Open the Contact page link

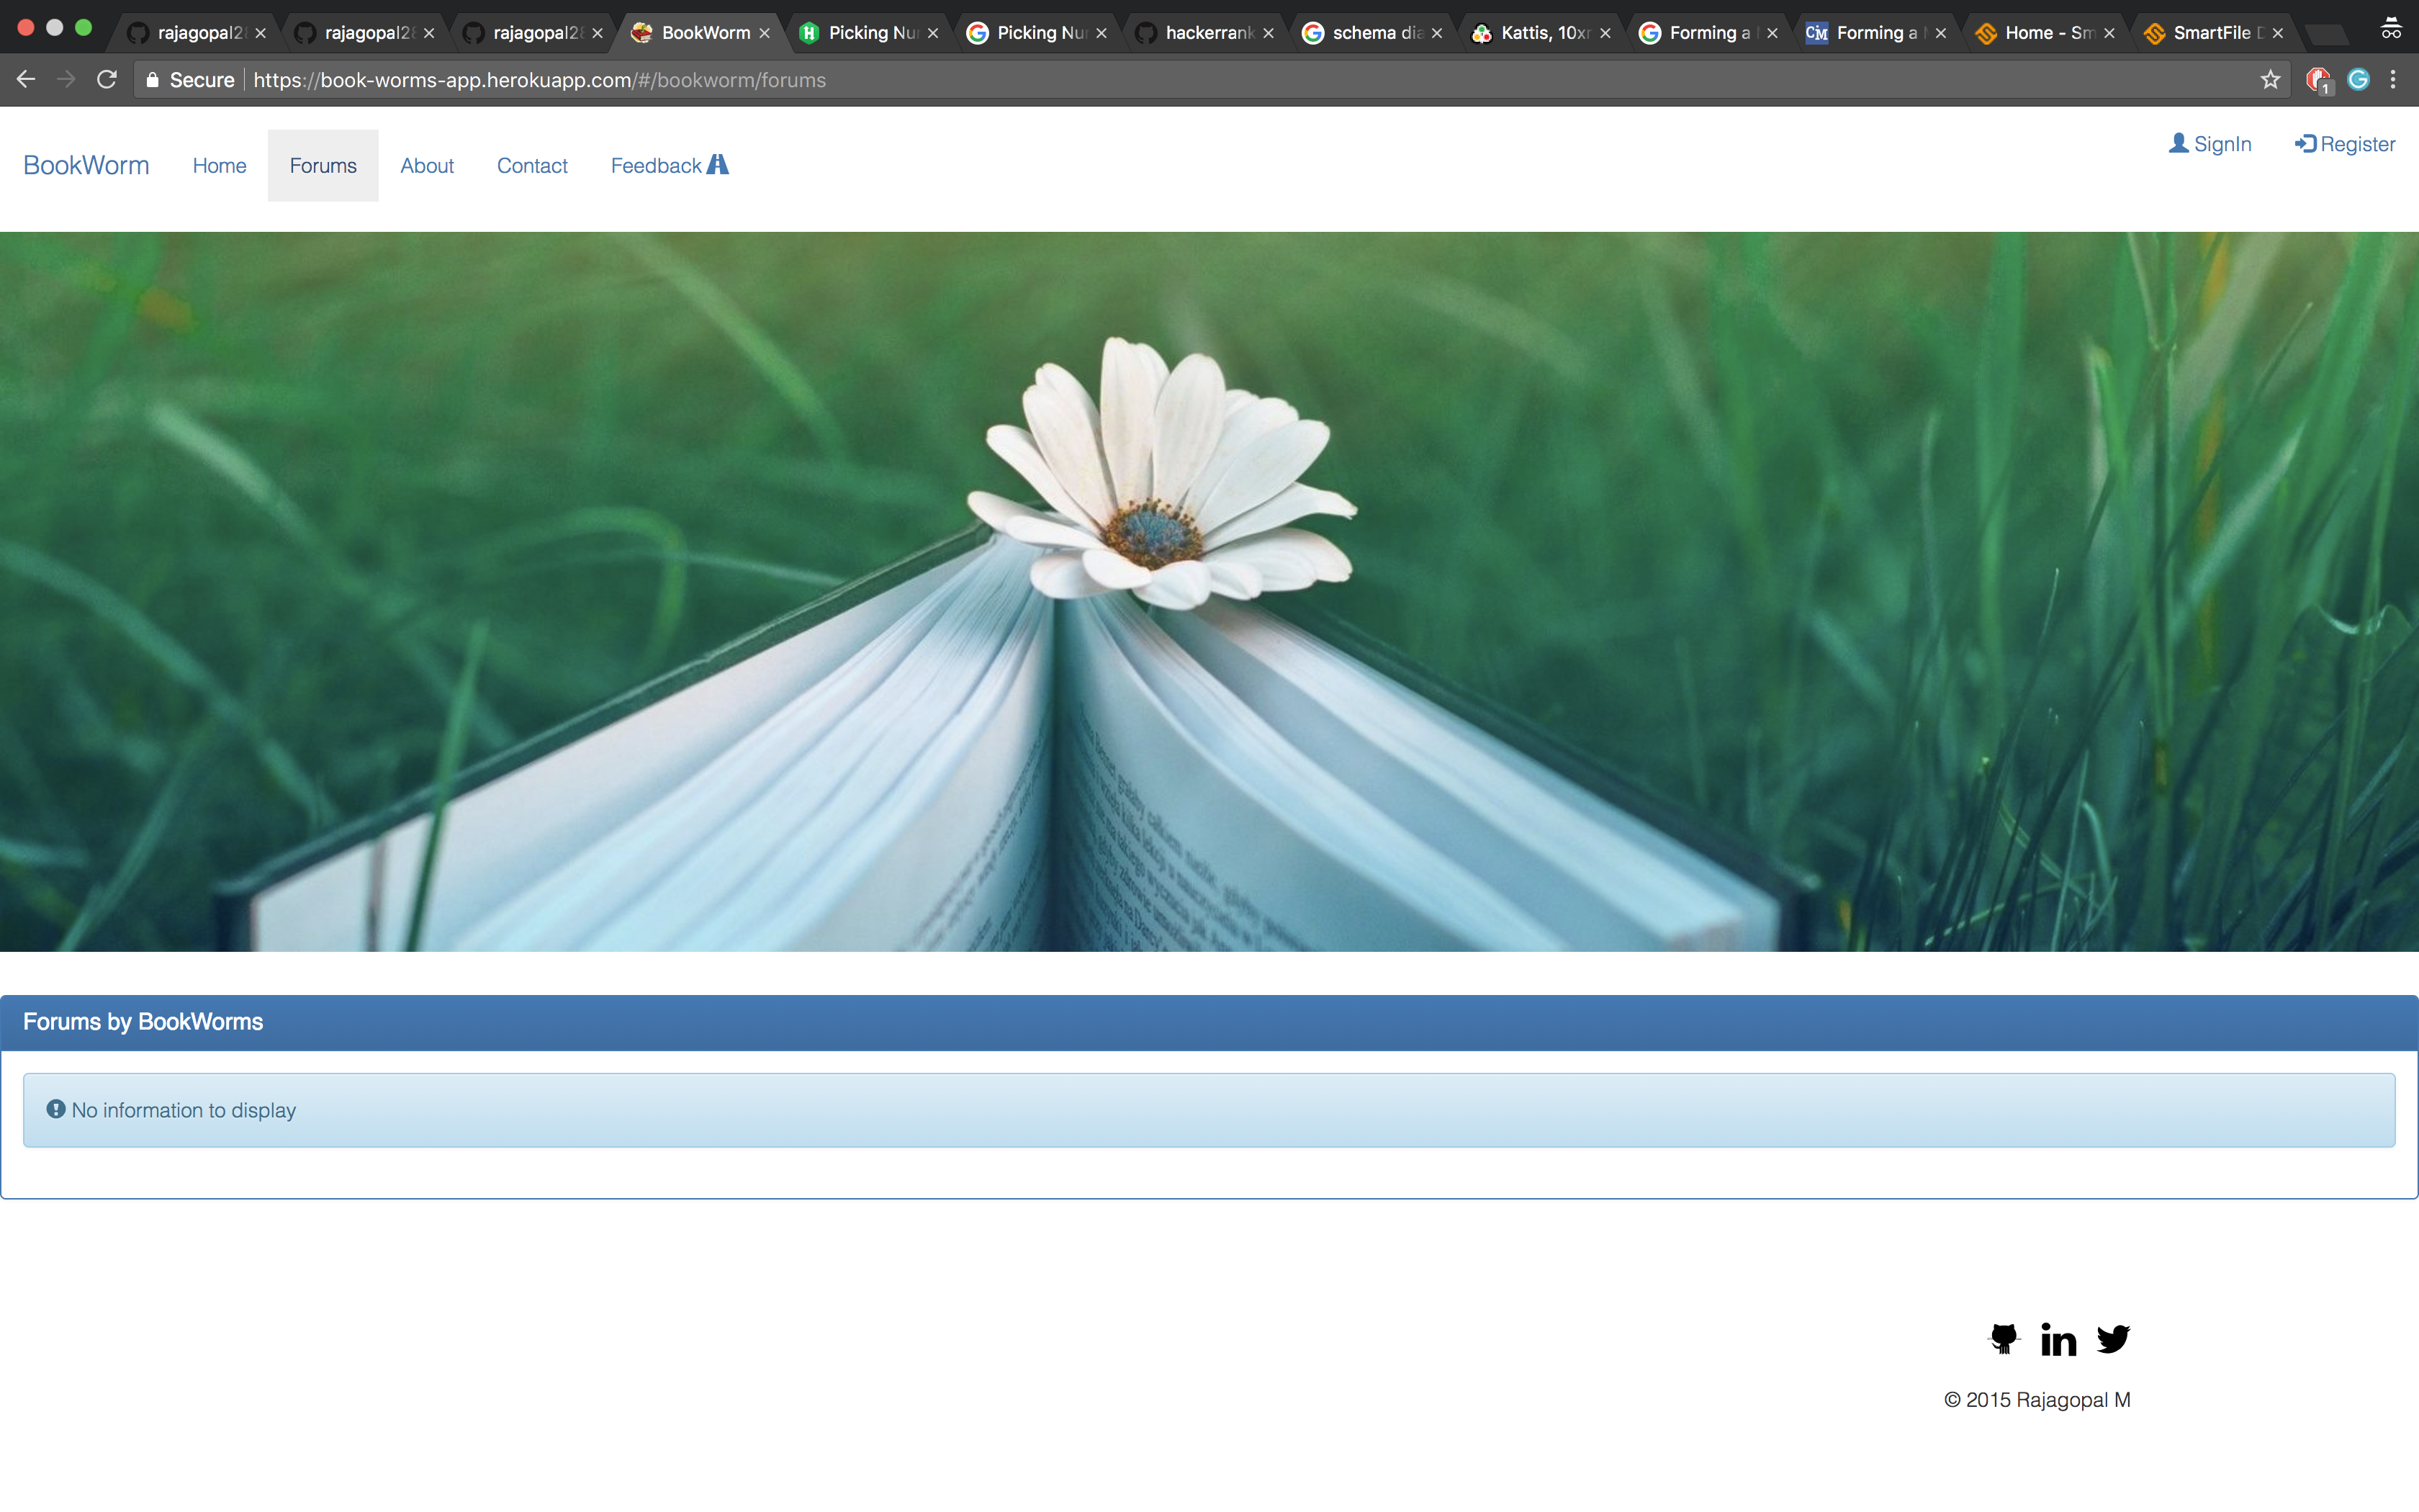point(532,166)
